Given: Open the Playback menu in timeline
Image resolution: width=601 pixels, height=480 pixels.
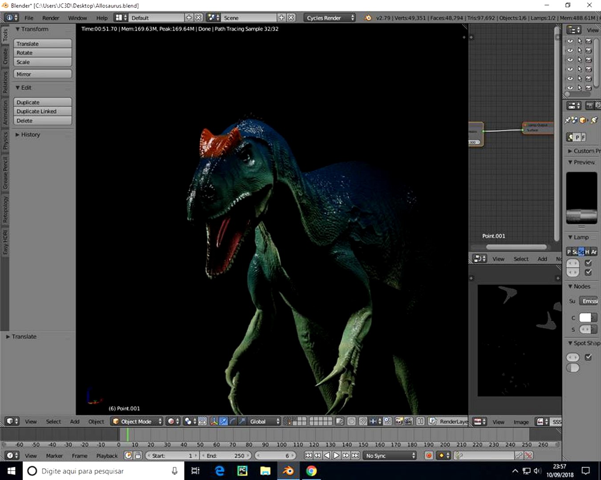Looking at the screenshot, I should pyautogui.click(x=107, y=456).
